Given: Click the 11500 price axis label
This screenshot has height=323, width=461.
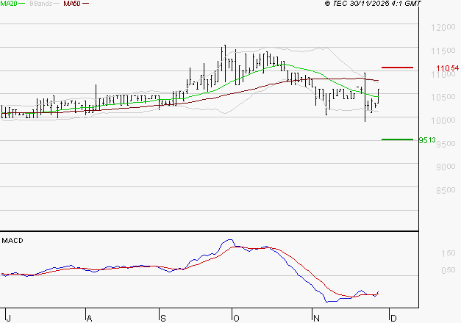Looking at the screenshot, I should (x=443, y=51).
